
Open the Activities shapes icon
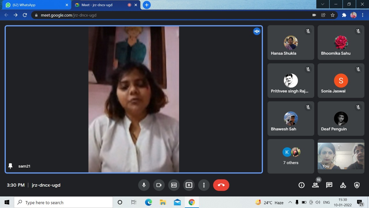(343, 185)
